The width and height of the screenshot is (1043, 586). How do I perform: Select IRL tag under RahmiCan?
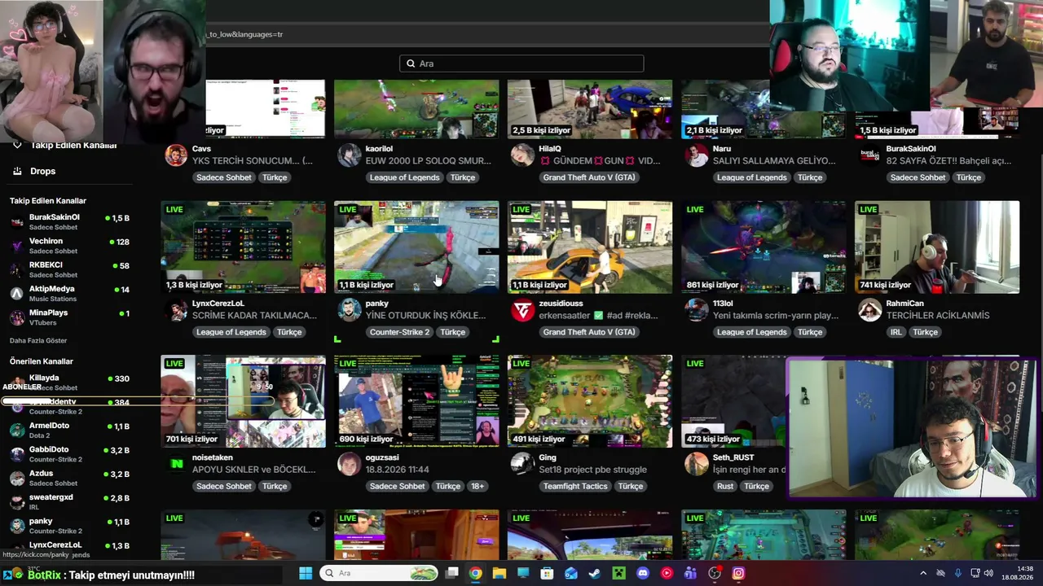pos(896,332)
